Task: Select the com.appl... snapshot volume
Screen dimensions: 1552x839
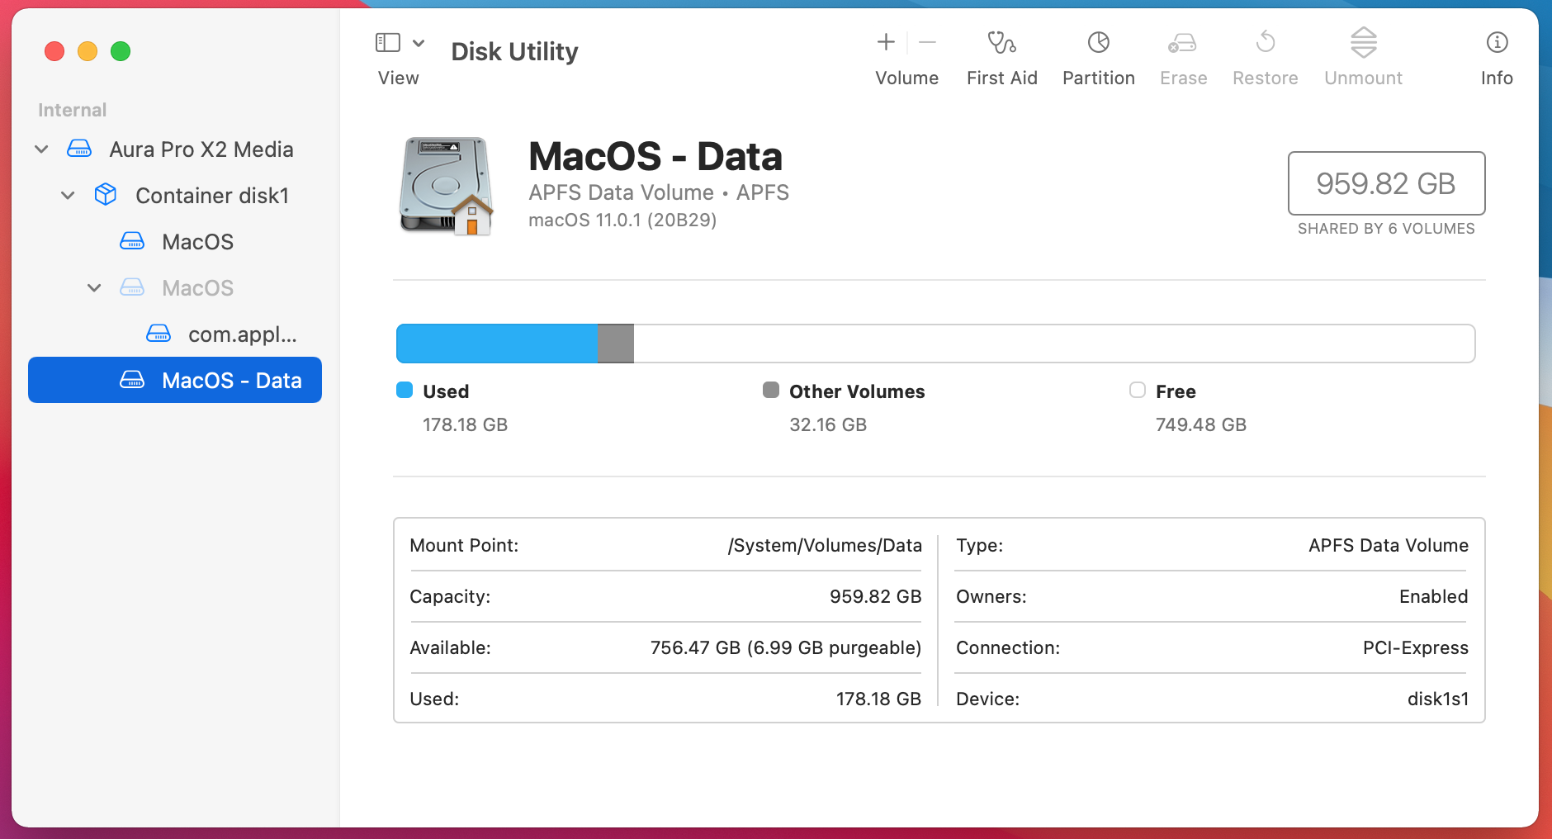Action: [175, 334]
